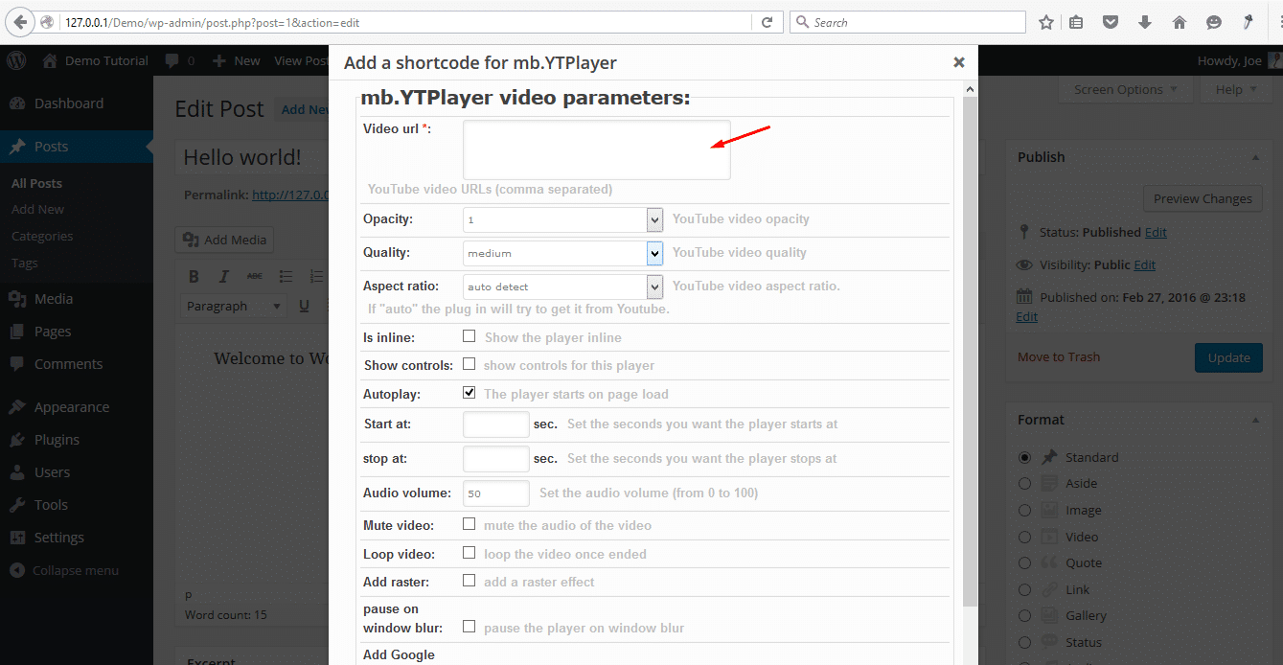Click the Start at seconds field

(496, 424)
